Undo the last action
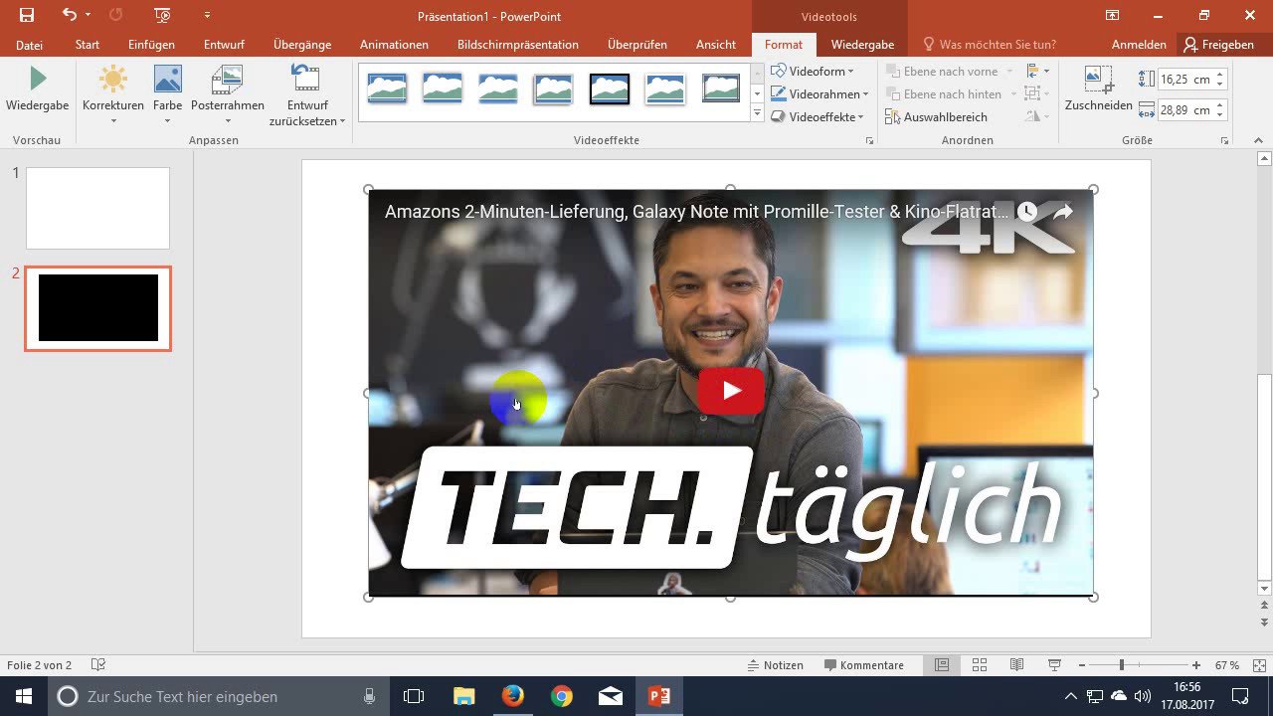Viewport: 1273px width, 716px height. pos(69,15)
